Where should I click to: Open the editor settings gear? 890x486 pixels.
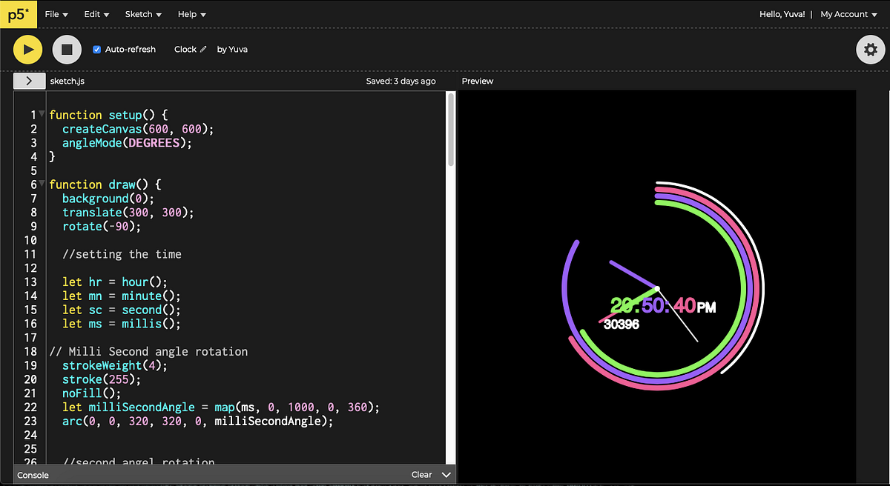click(x=870, y=49)
